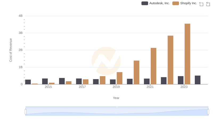The image size is (213, 122).
Task: Click the Autodesk dark gray legend swatch
Action: click(x=145, y=3)
